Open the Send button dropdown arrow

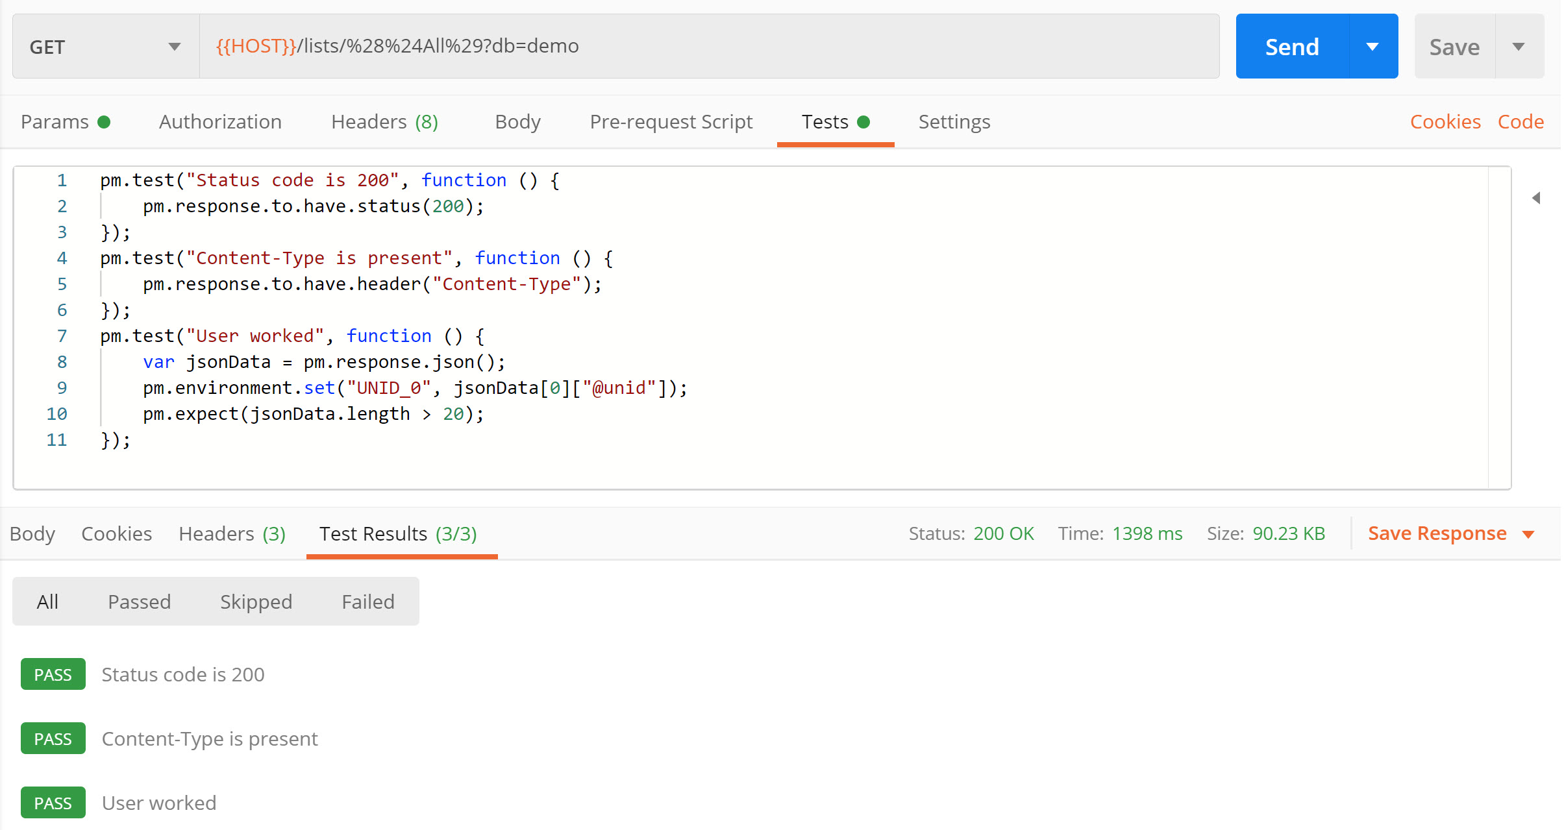tap(1372, 47)
